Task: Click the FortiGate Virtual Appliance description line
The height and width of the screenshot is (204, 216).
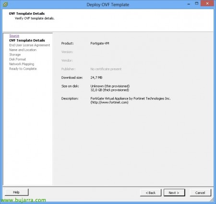Action: coord(131,98)
